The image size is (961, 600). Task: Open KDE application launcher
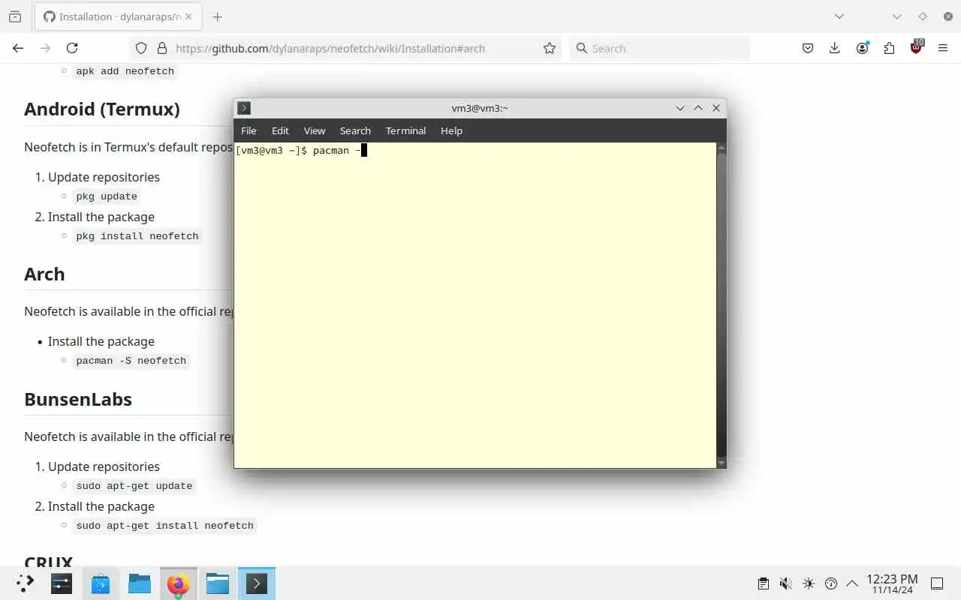coord(25,583)
